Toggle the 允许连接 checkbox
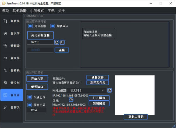Screen dimensions: 176x128 click(x=30, y=26)
